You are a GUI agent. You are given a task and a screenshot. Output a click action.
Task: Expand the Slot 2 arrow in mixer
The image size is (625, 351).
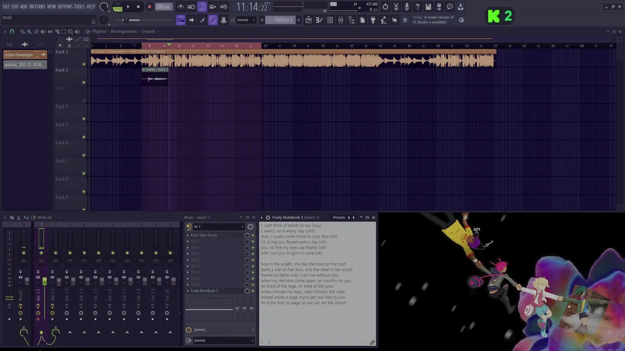coord(188,241)
